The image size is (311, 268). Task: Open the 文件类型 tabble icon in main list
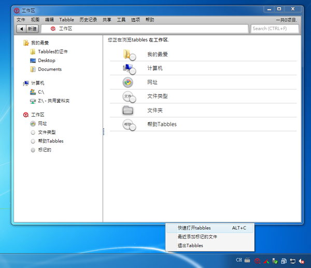(x=129, y=97)
